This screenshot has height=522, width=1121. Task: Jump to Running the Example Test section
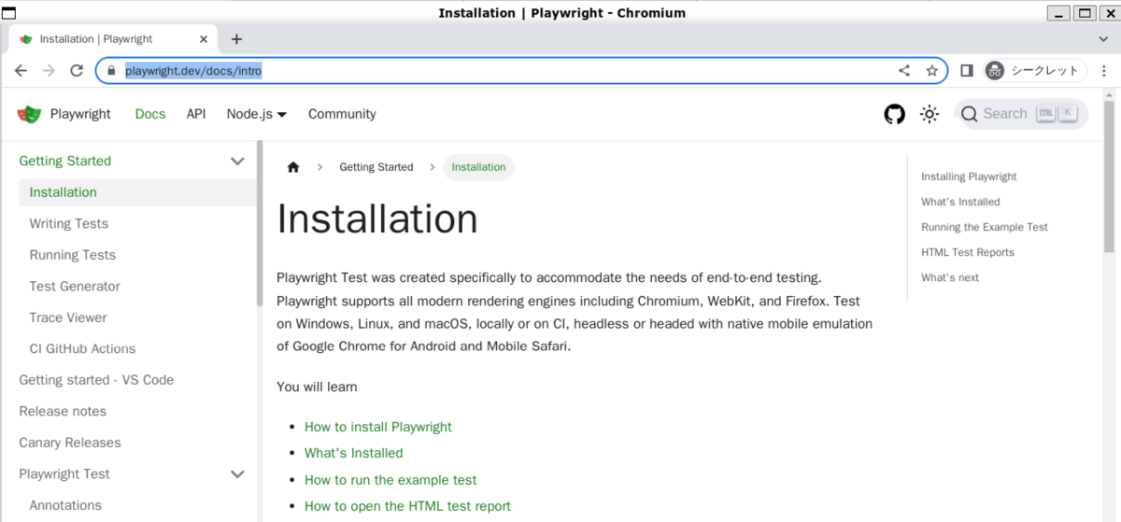coord(985,227)
